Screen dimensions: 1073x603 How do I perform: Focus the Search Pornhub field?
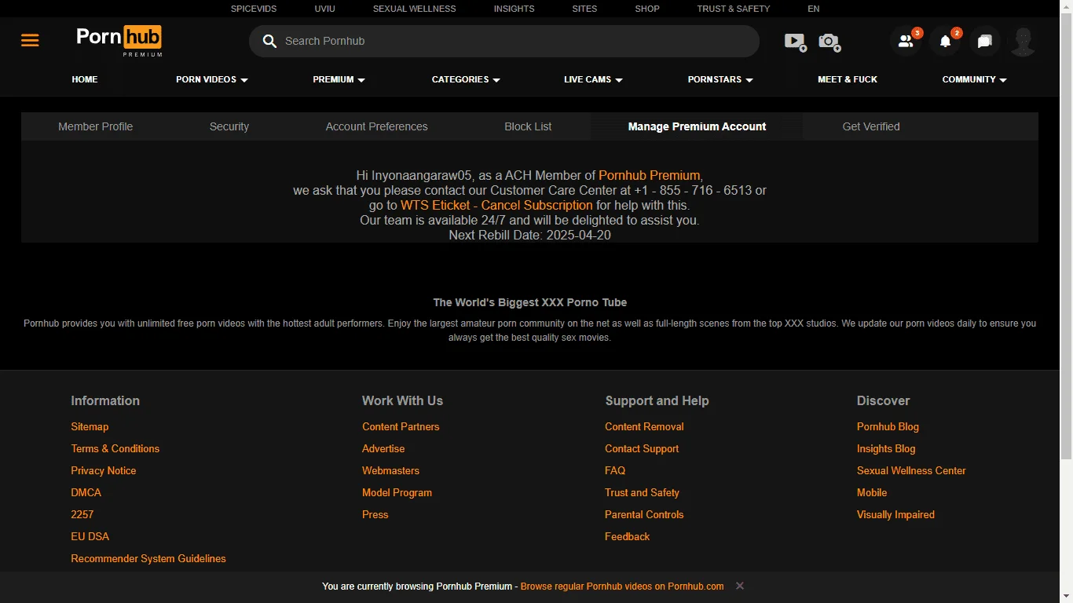pos(504,41)
